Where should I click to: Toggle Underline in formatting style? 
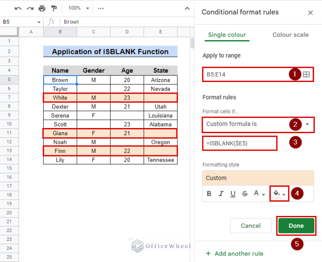233,194
